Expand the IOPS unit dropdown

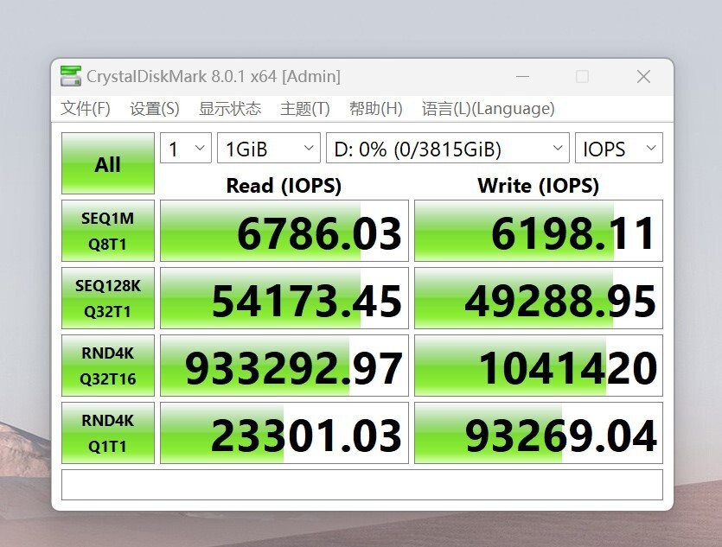[x=619, y=148]
